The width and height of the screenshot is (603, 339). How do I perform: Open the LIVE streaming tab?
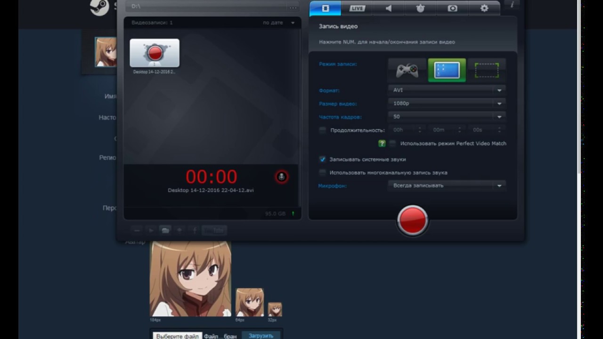tap(357, 8)
